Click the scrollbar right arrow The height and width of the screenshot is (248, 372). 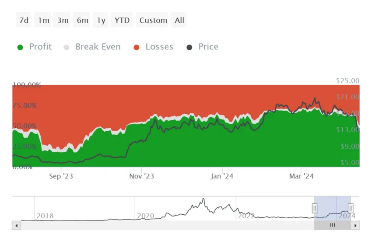point(355,226)
